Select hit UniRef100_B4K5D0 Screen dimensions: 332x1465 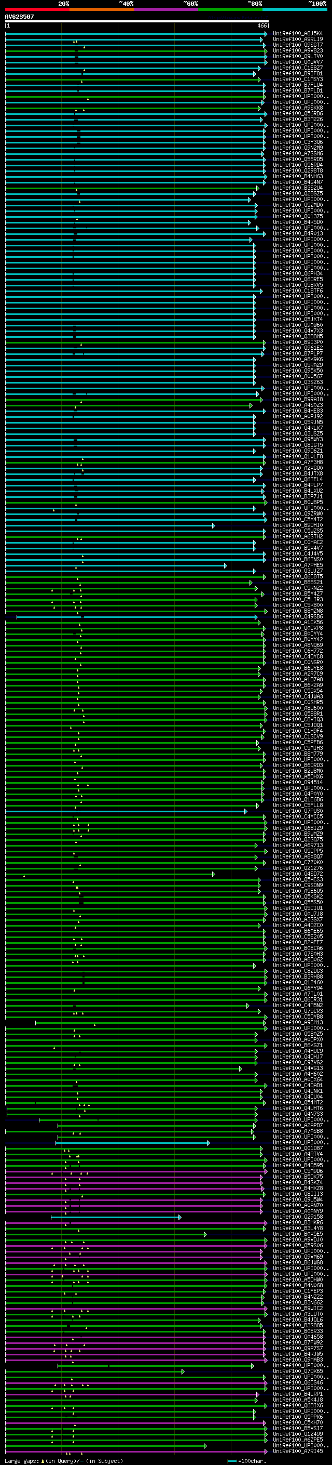pyautogui.click(x=298, y=222)
